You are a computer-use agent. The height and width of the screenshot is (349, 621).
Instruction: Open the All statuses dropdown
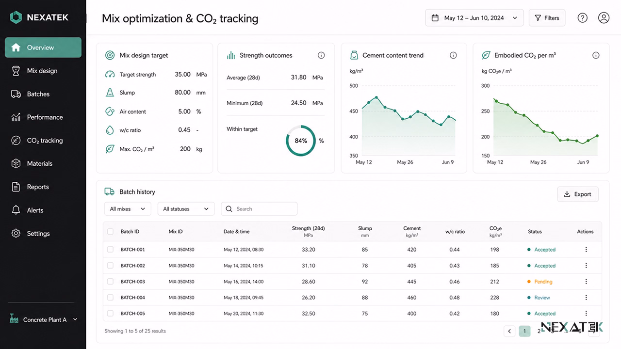pyautogui.click(x=186, y=209)
